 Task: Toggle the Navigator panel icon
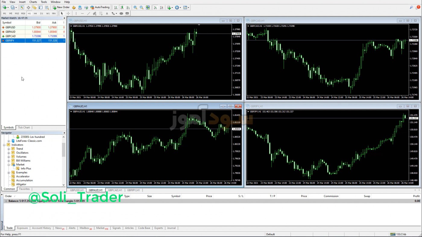coord(34,7)
